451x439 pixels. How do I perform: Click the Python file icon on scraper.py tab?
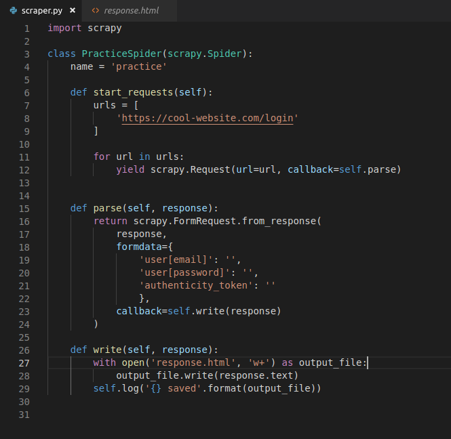pos(14,11)
